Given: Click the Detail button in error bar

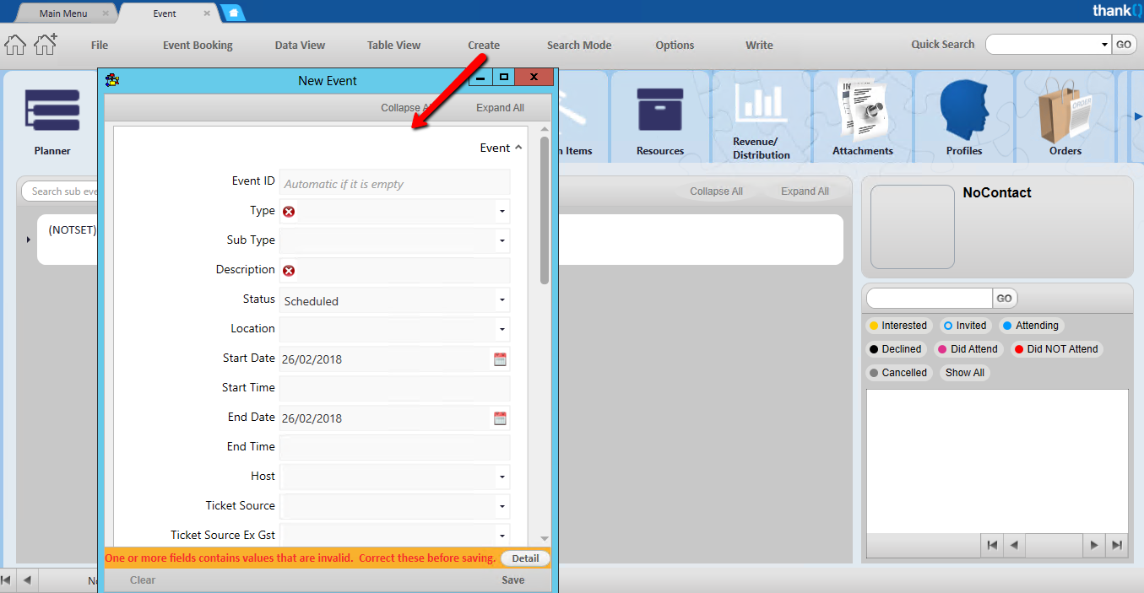Looking at the screenshot, I should (524, 558).
